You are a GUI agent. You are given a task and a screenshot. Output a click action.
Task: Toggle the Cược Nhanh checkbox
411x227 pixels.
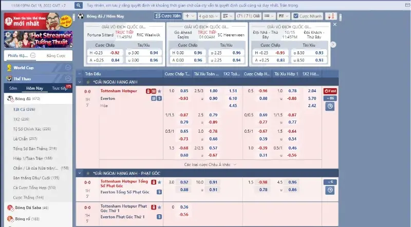(x=296, y=16)
